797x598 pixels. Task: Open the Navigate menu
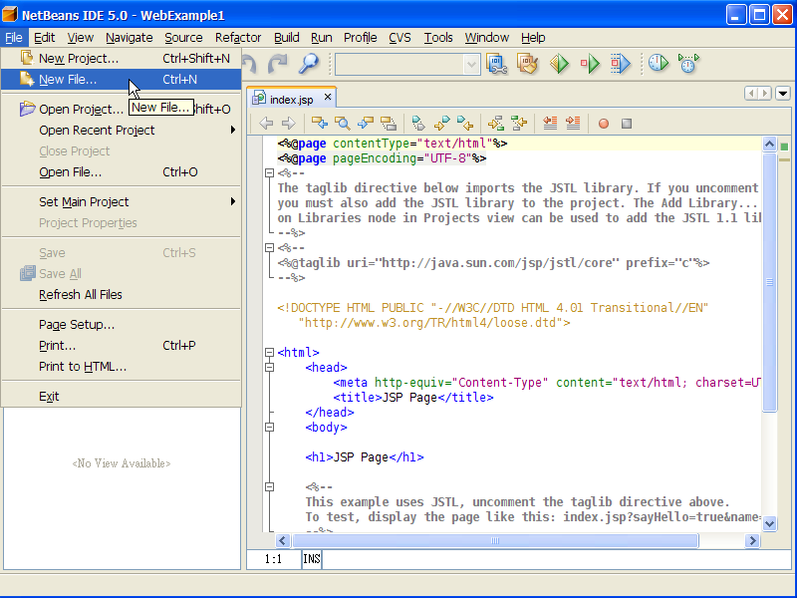[x=130, y=38]
